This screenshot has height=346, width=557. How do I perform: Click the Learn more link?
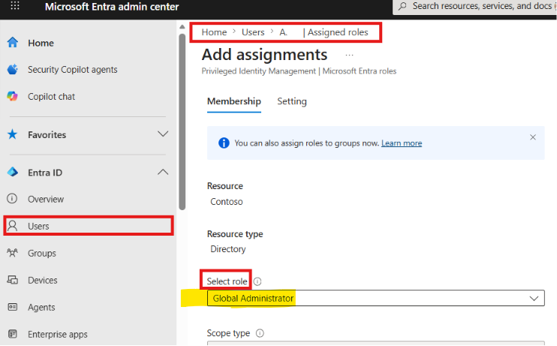click(402, 143)
